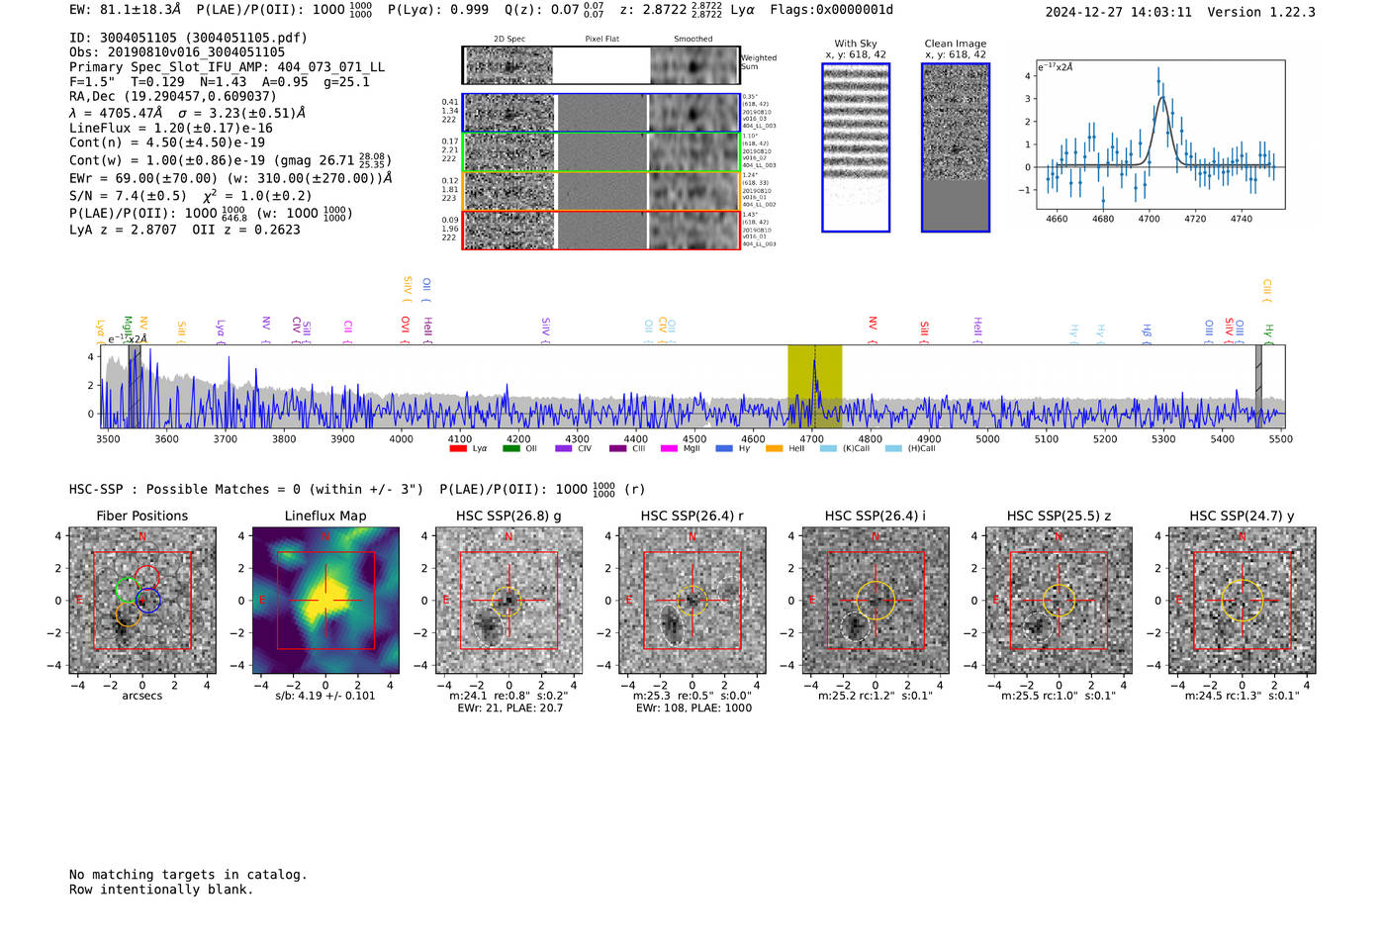
Task: Click the EW: 81.1±18.3Å header text
Action: (x=126, y=10)
